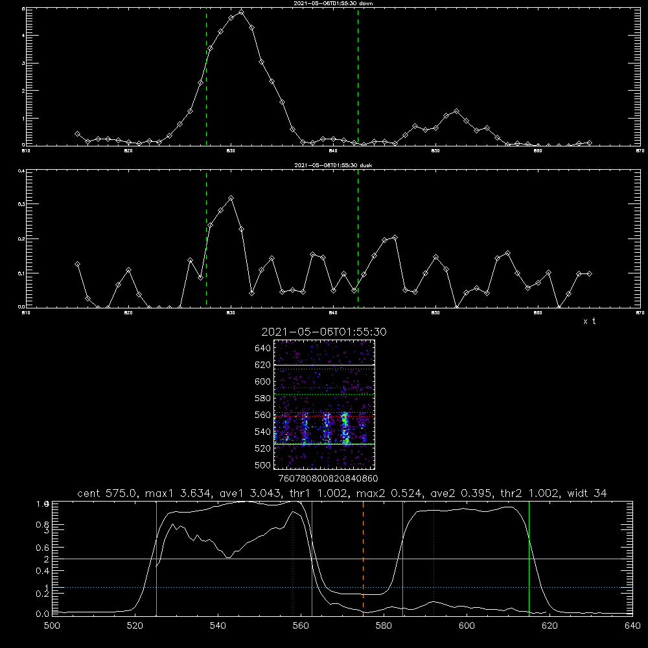Click the solid green line at 615 in bottom plot

pos(529,558)
